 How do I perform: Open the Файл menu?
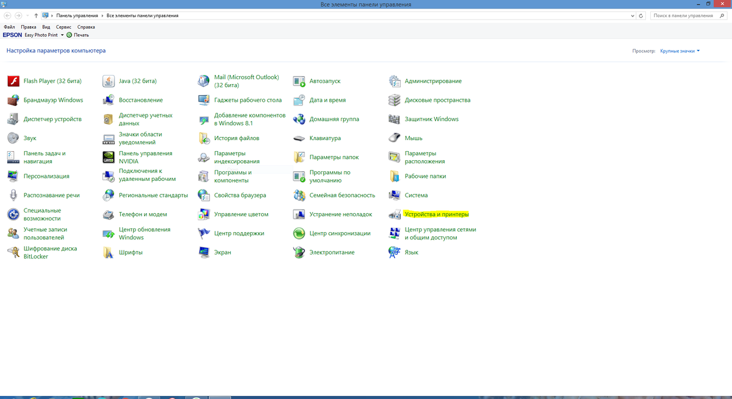pos(9,27)
